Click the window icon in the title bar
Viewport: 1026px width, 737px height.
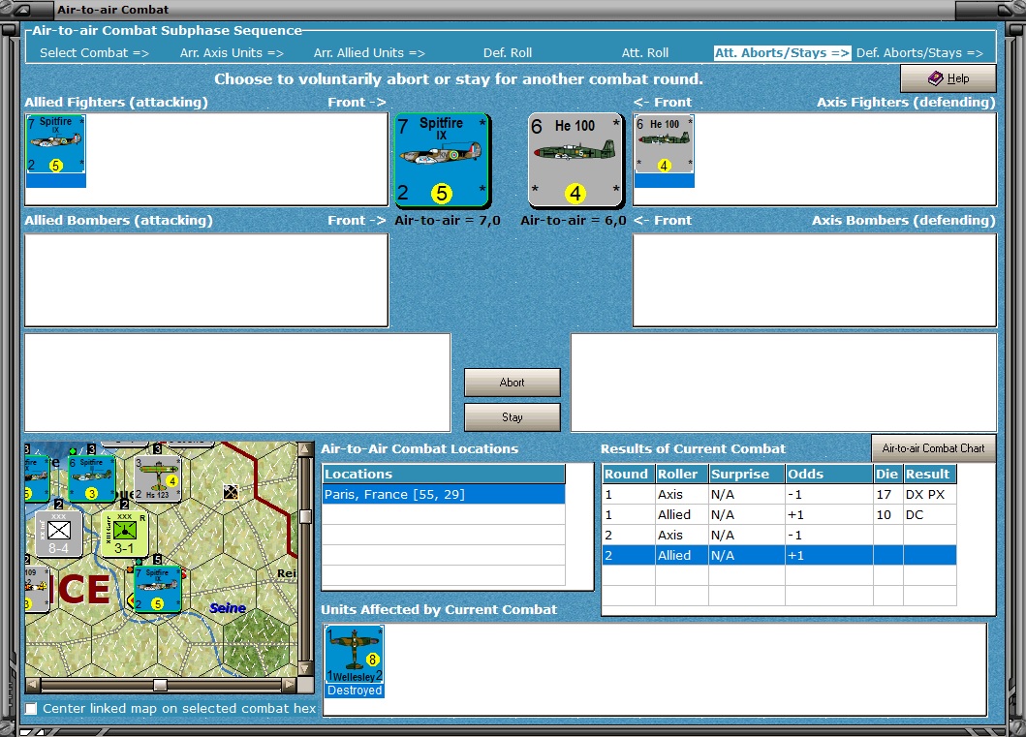(x=21, y=10)
